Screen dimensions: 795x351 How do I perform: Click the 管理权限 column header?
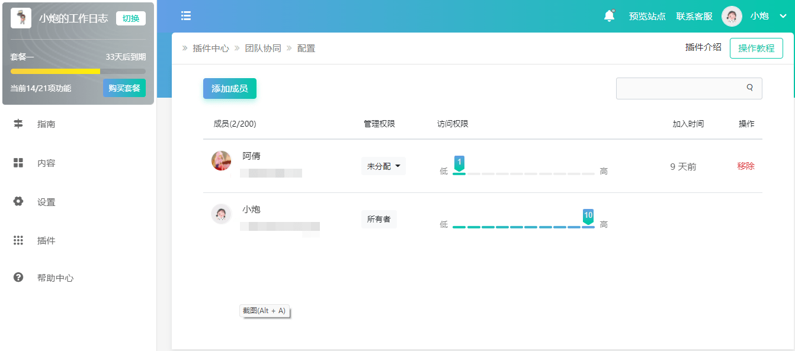pos(379,124)
